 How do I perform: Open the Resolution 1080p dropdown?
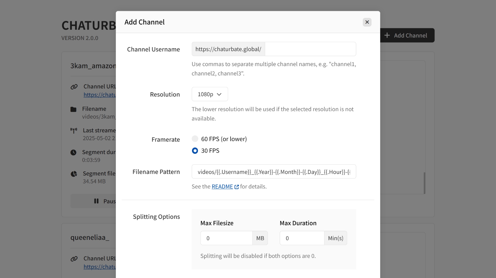coord(210,94)
